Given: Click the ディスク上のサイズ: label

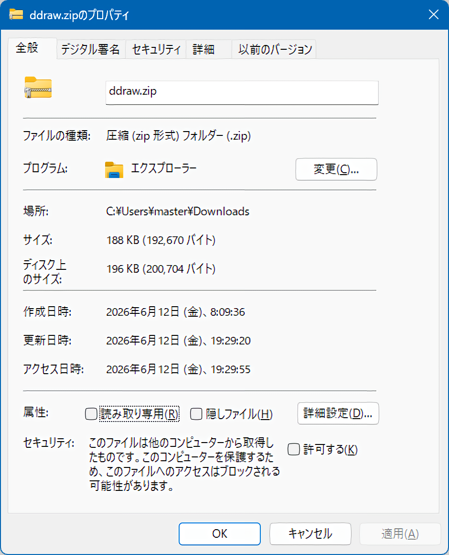Looking at the screenshot, I should click(x=44, y=272).
